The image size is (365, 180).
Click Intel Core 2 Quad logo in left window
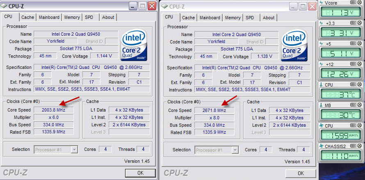(x=134, y=45)
